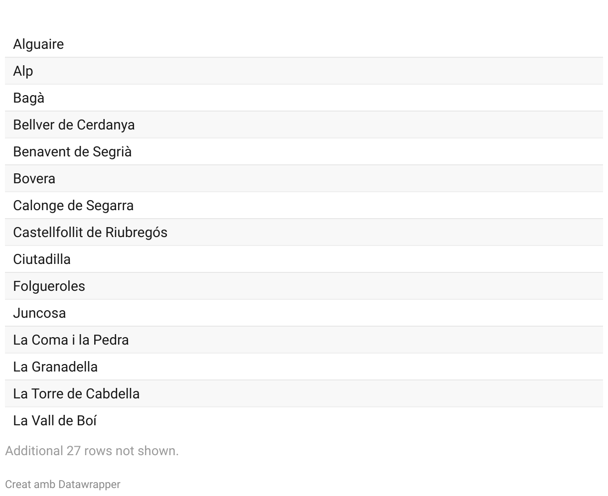Click the Bagà entry
The width and height of the screenshot is (608, 496).
tap(29, 98)
